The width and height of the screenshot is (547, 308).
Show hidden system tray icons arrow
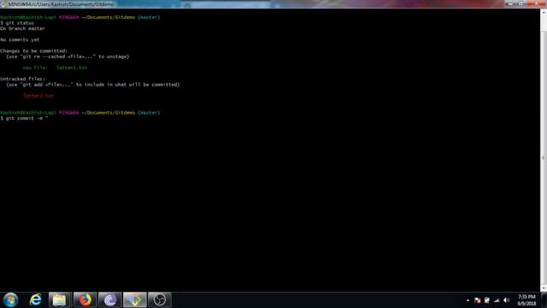click(x=468, y=300)
